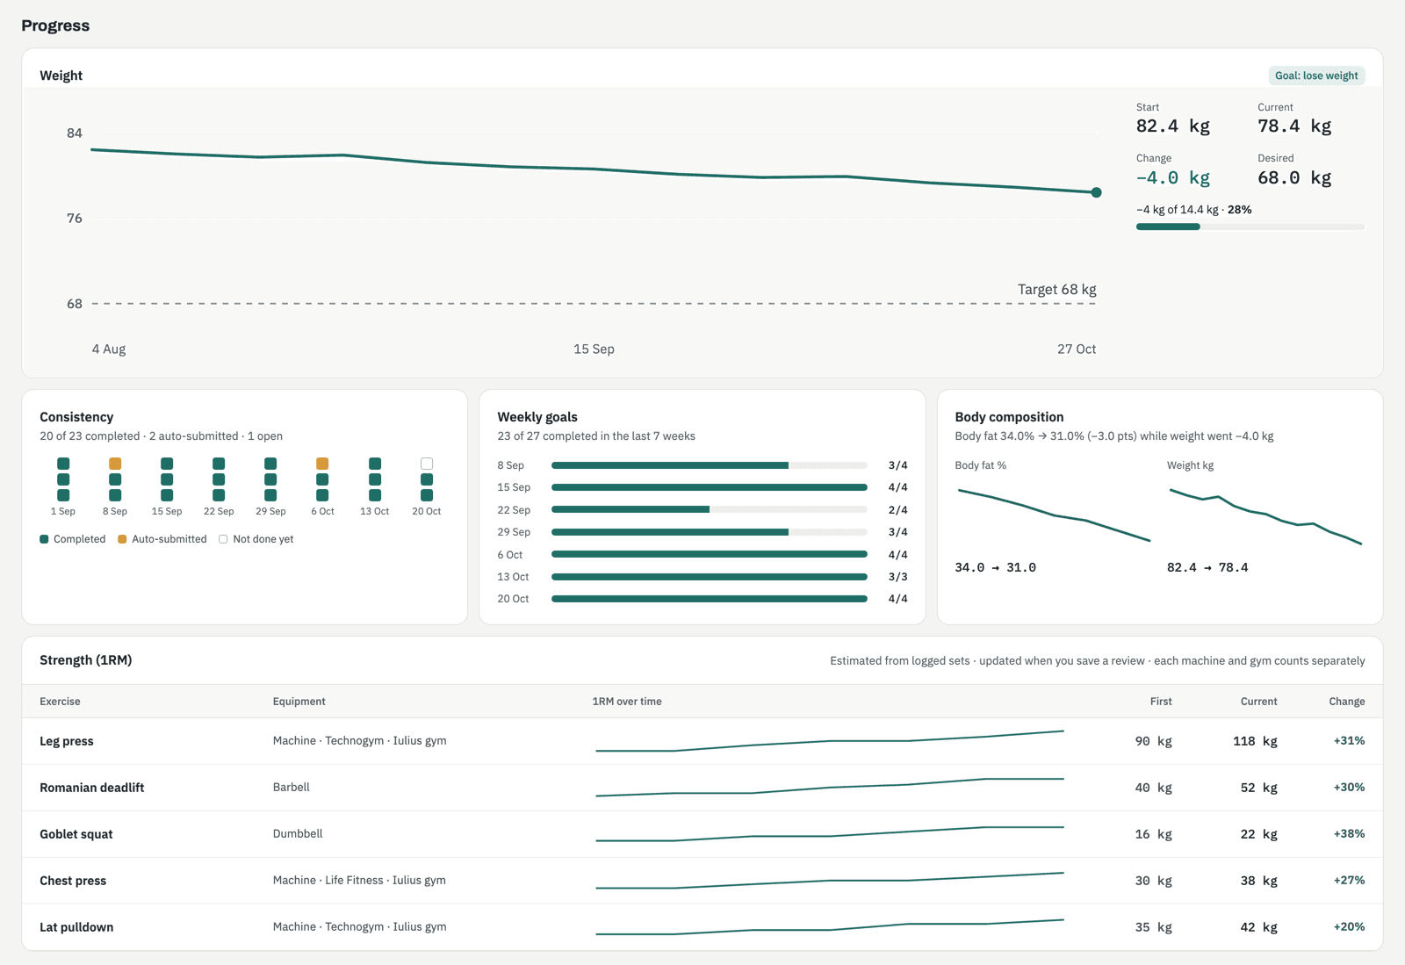This screenshot has height=965, width=1405.
Task: Click the '2/4' weekly goal score
Action: tap(897, 510)
